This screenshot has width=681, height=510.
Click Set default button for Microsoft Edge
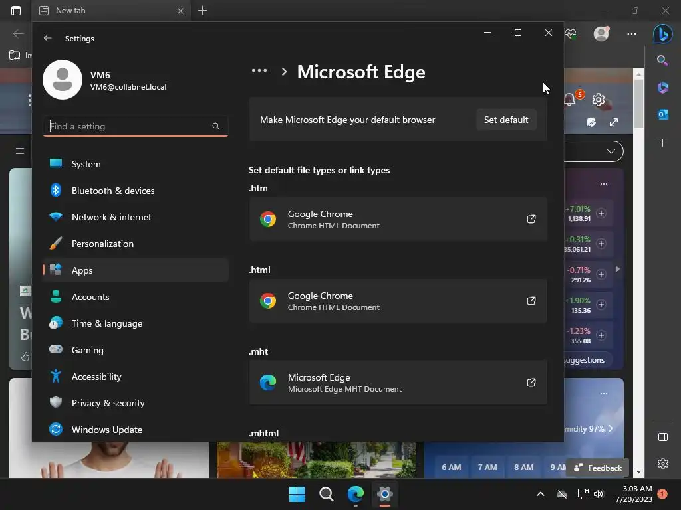tap(506, 120)
